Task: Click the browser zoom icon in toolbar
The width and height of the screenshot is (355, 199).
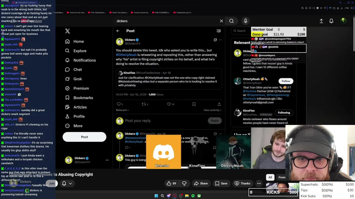Action: [303, 8]
